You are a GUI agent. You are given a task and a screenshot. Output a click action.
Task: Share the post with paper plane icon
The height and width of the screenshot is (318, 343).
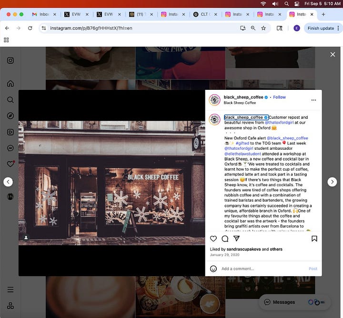[236, 238]
